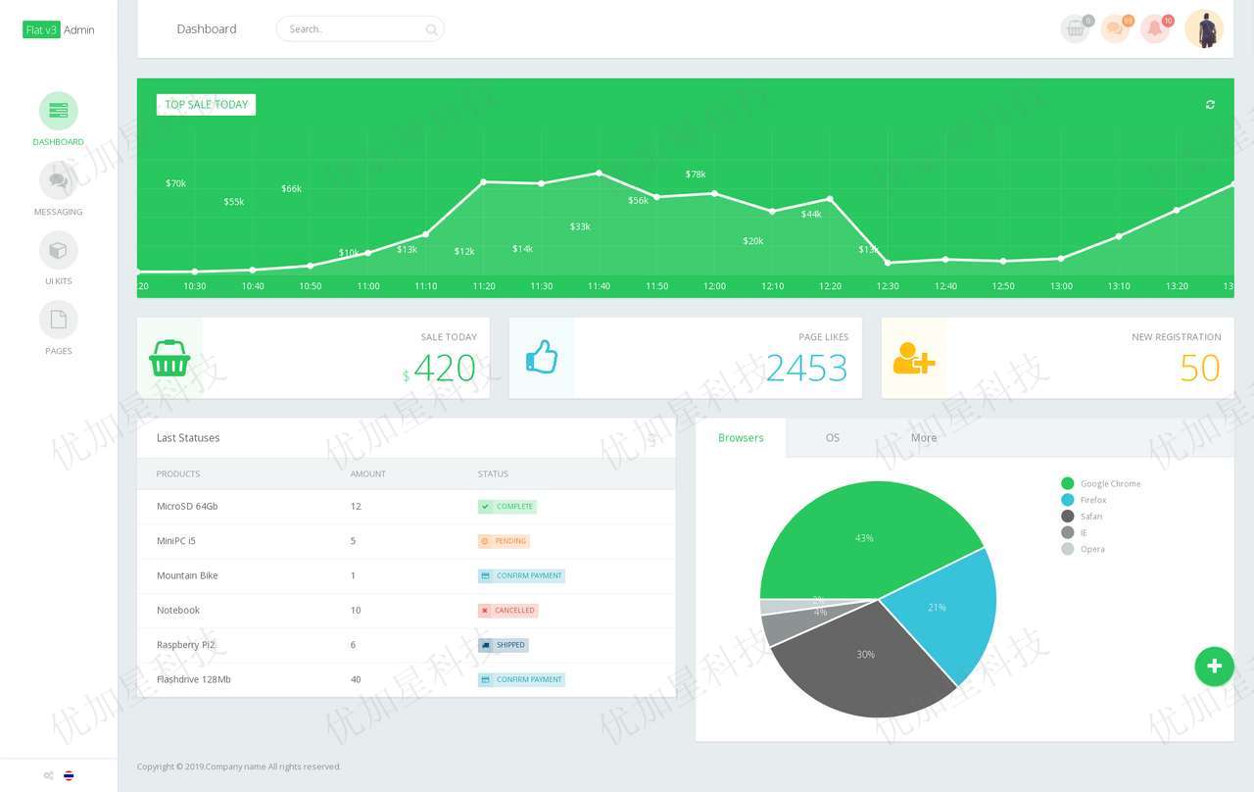The height and width of the screenshot is (792, 1254).
Task: Click the 2453 page likes value
Action: point(806,369)
